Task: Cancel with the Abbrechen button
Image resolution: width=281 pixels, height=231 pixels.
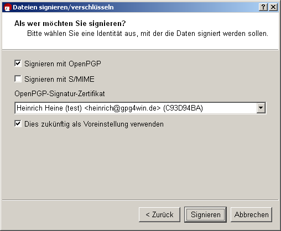Action: [251, 214]
